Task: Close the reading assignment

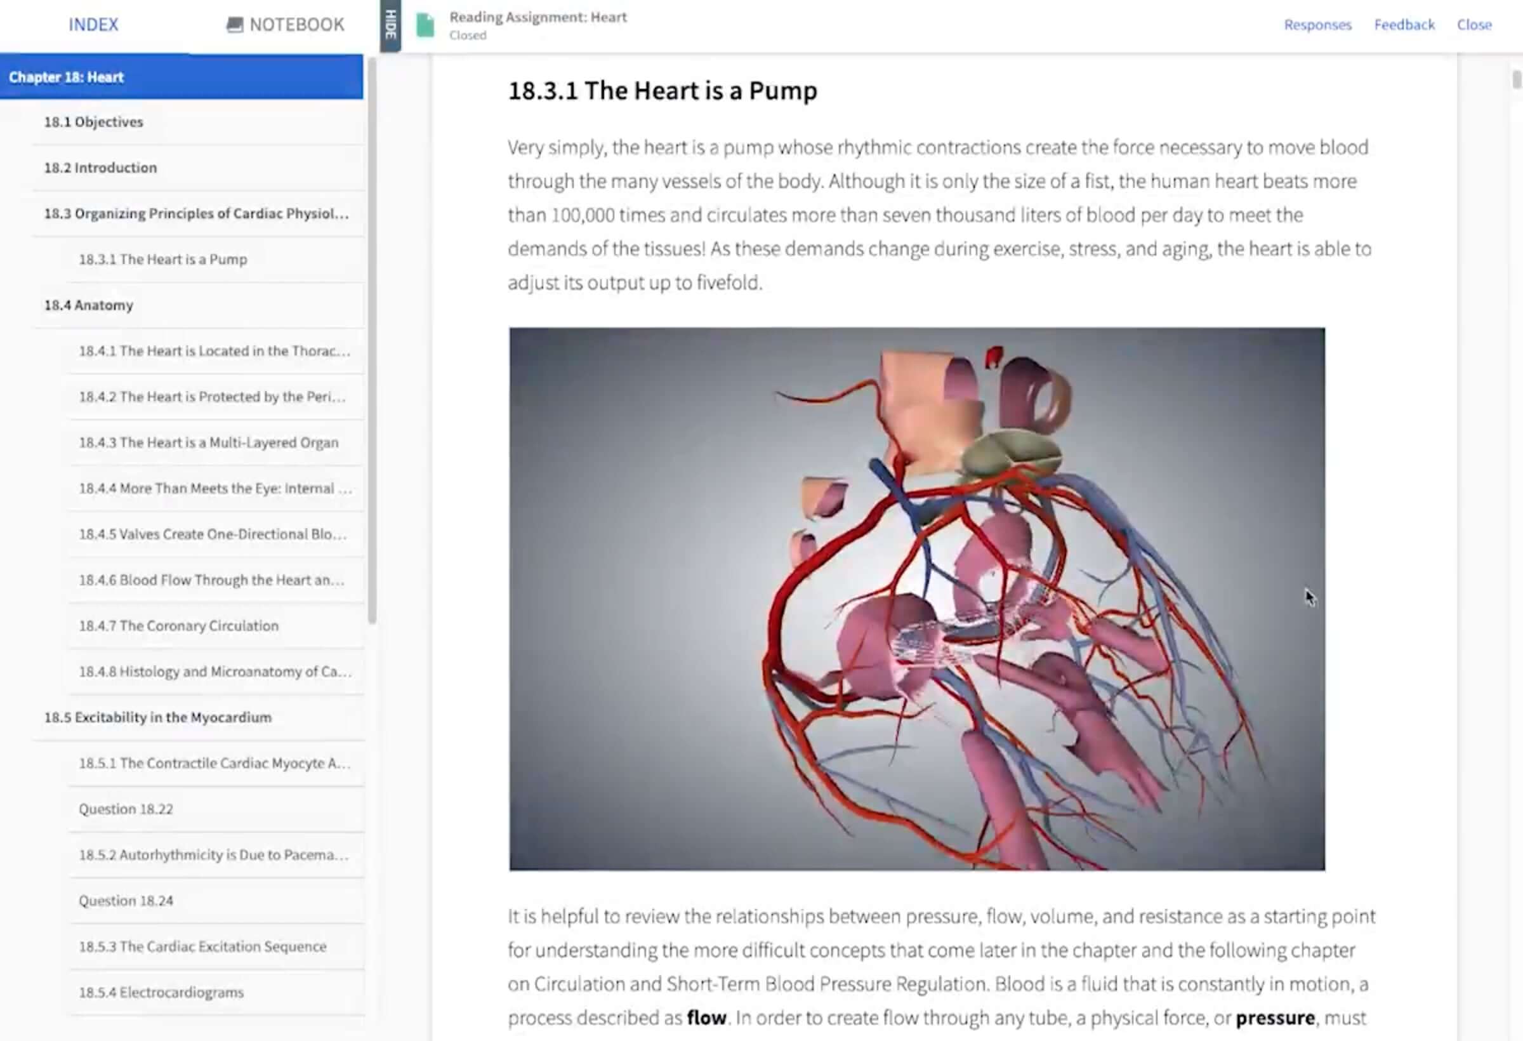Action: tap(1475, 24)
